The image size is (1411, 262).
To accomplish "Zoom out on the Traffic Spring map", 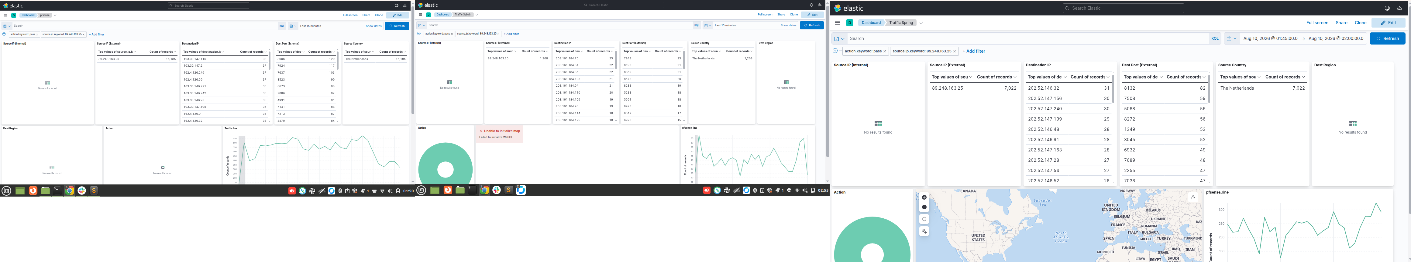I will pyautogui.click(x=924, y=207).
